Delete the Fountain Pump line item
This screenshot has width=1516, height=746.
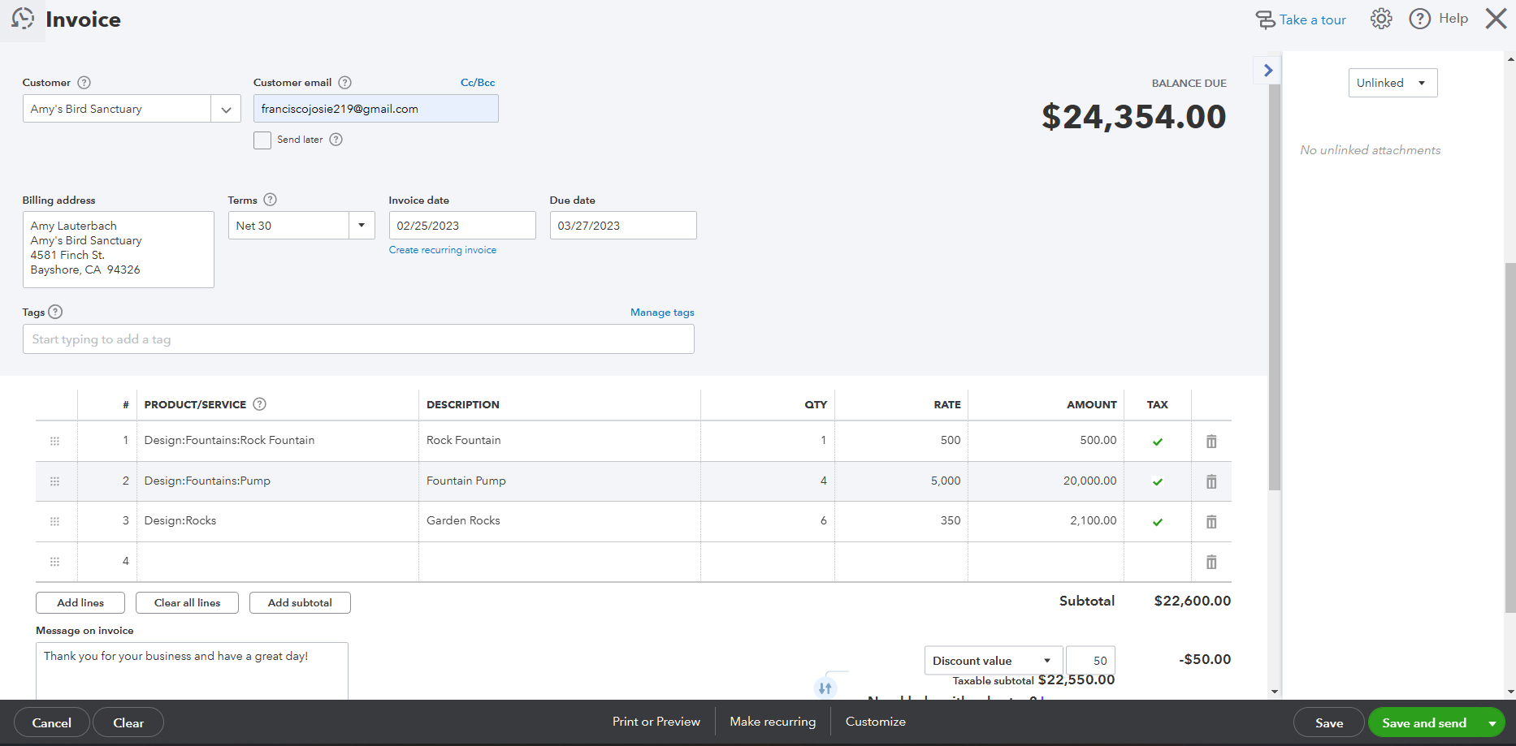1211,481
